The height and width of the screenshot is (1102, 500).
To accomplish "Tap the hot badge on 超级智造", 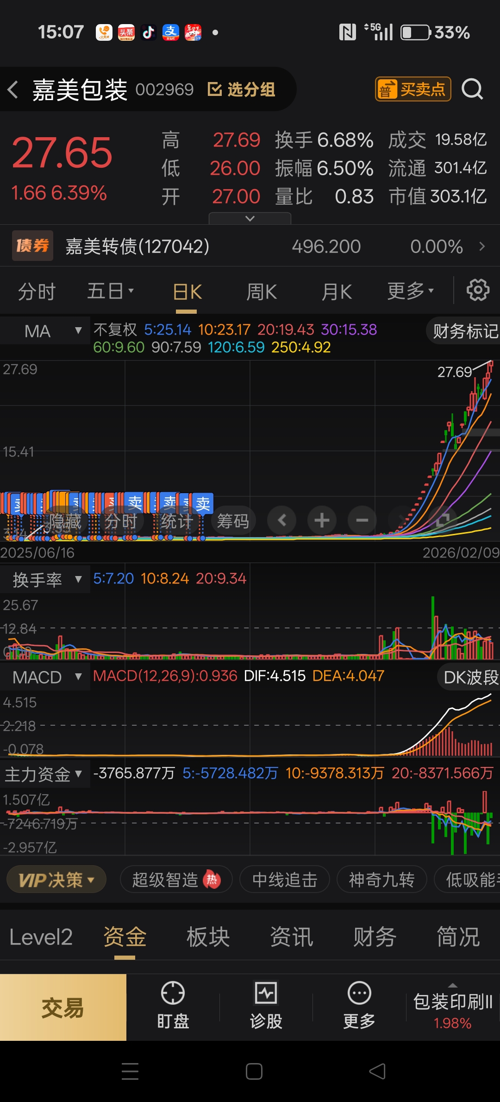I will pos(212,879).
